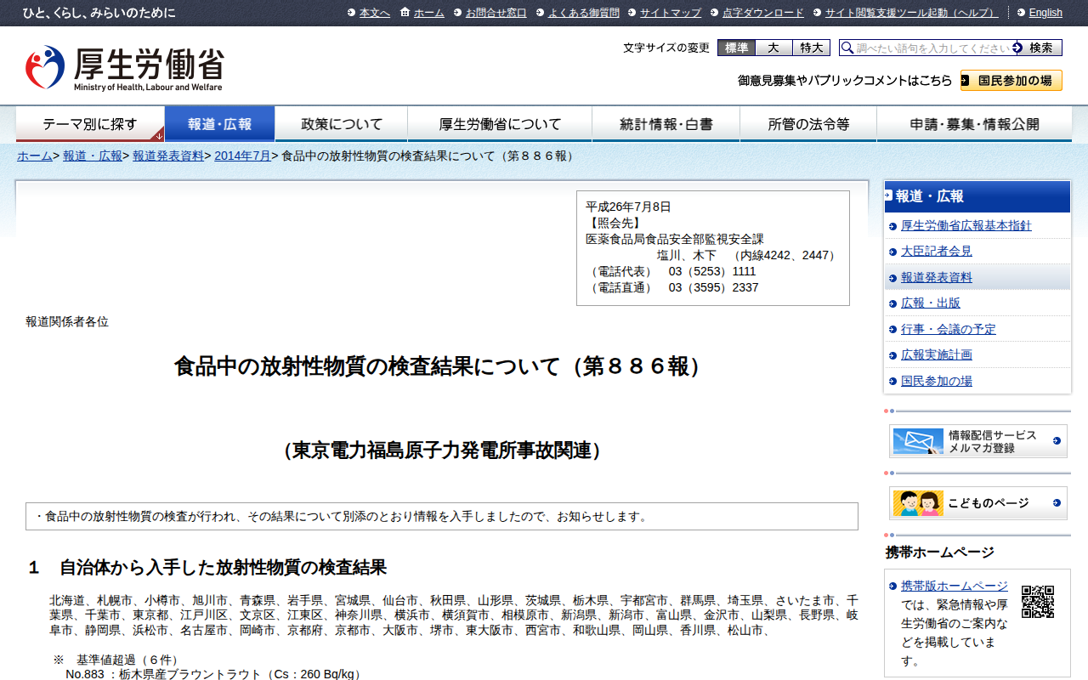
Task: Click the QR code image
Action: click(1037, 602)
